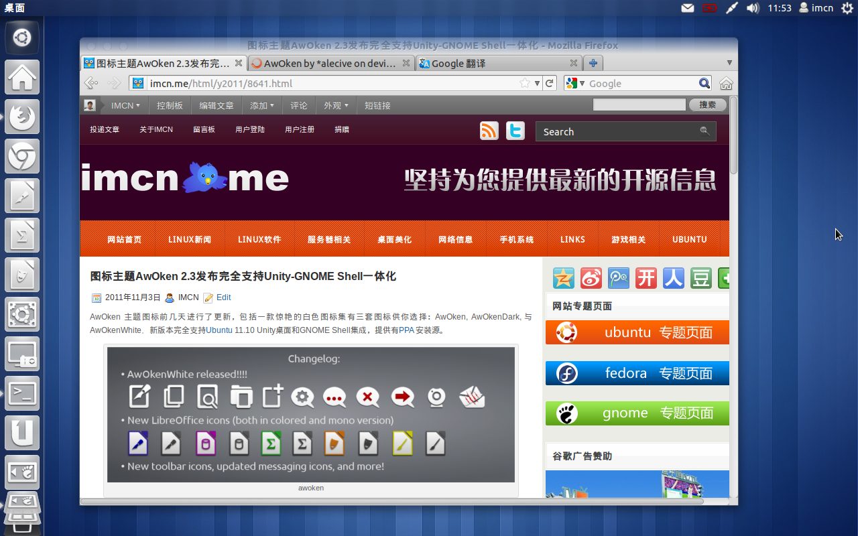Screen dimensions: 858x536
Task: Open Ubuntu One 'U' launcher icon
Action: (22, 433)
